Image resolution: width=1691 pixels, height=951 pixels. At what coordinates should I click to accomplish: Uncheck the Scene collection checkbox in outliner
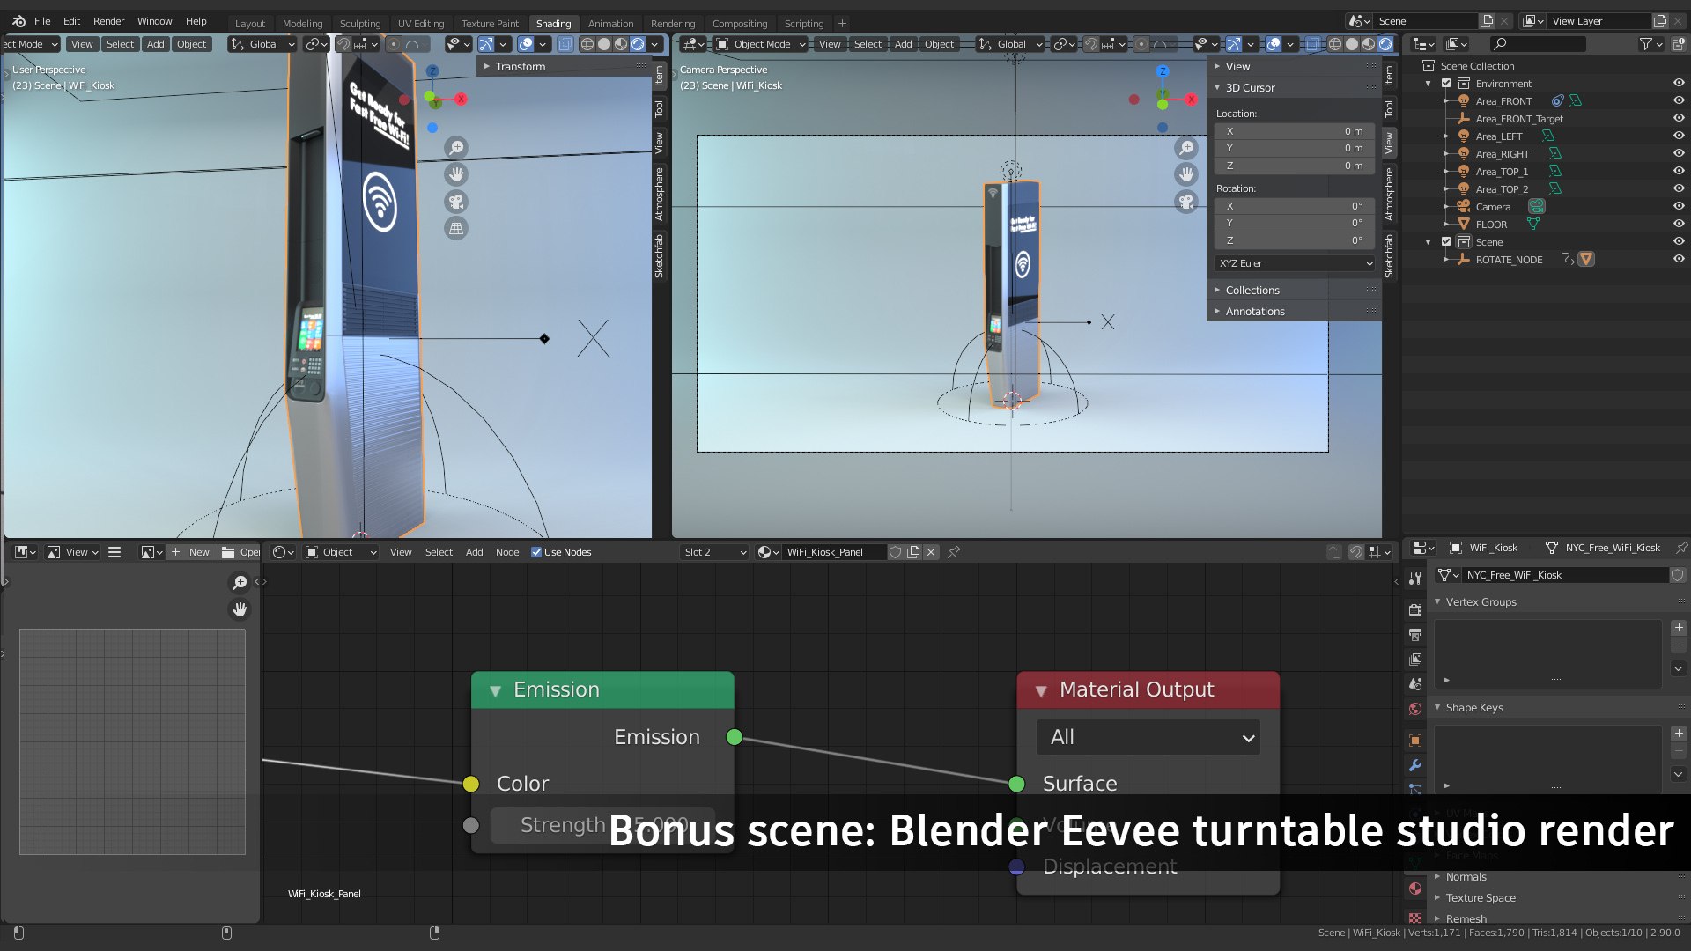(1446, 242)
